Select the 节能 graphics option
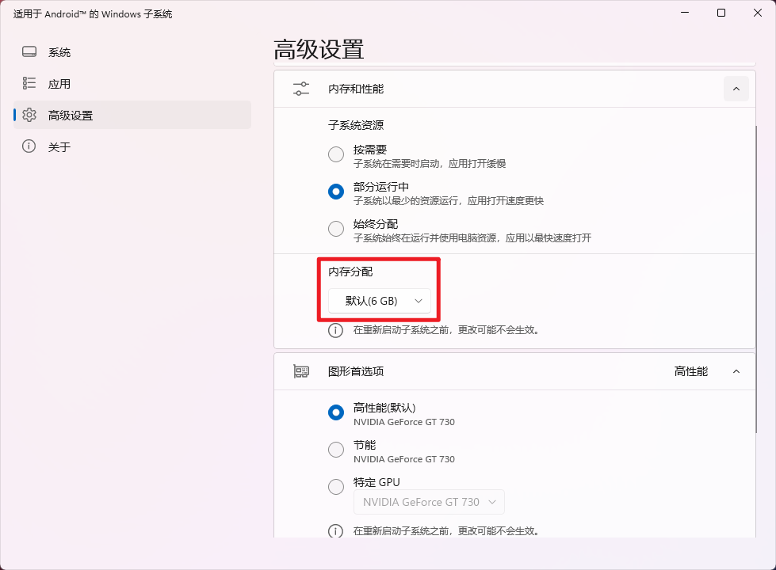Viewport: 776px width, 570px height. (x=335, y=450)
